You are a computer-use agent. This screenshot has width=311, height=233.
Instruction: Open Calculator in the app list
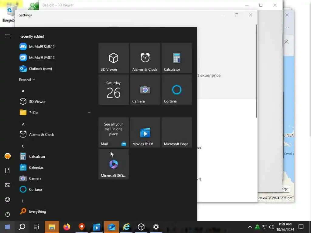pyautogui.click(x=55, y=157)
